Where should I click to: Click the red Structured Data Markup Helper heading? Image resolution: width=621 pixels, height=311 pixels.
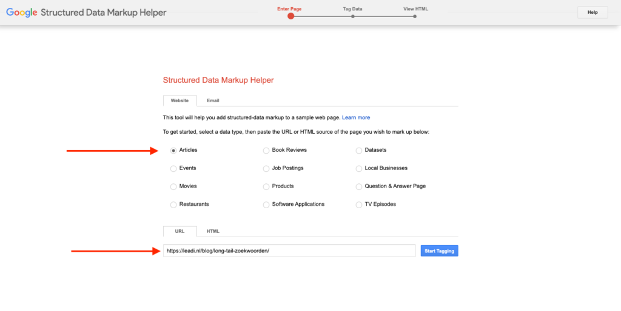(x=218, y=80)
